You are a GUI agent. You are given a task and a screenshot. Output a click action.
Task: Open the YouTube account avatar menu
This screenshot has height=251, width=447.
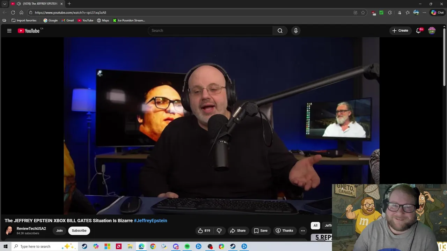pos(432,31)
